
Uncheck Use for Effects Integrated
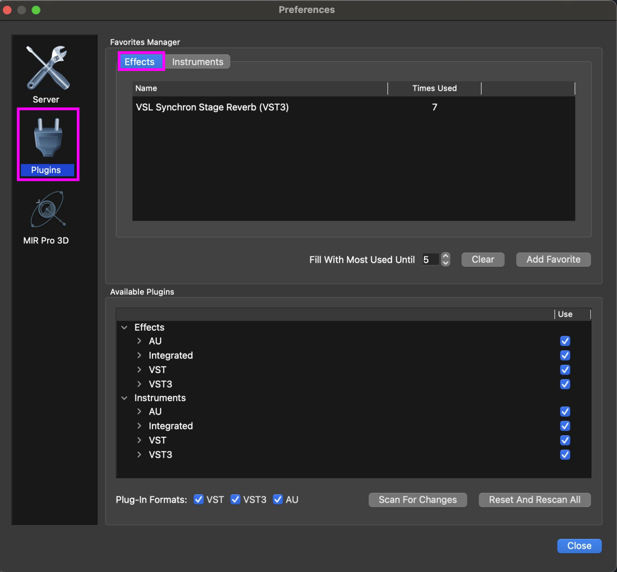565,355
